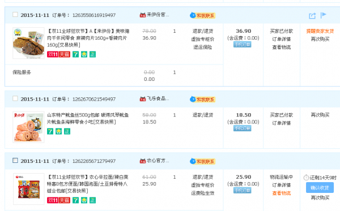Screen dimensions: 340x211
Task: Click 天猫 badge under 农心 noodle product
Action: (x=65, y=200)
